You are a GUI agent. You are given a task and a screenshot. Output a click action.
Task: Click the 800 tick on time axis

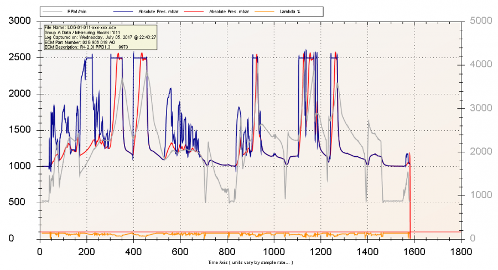[227, 252]
